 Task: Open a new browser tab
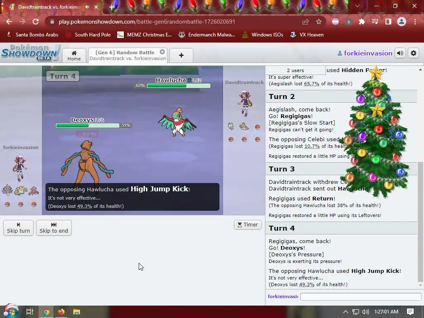(x=112, y=7)
